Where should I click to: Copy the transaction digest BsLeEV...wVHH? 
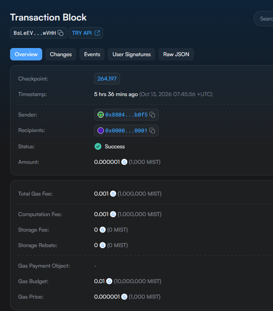pyautogui.click(x=60, y=33)
